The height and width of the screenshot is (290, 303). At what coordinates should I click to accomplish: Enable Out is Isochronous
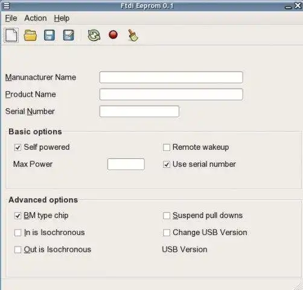tap(18, 250)
